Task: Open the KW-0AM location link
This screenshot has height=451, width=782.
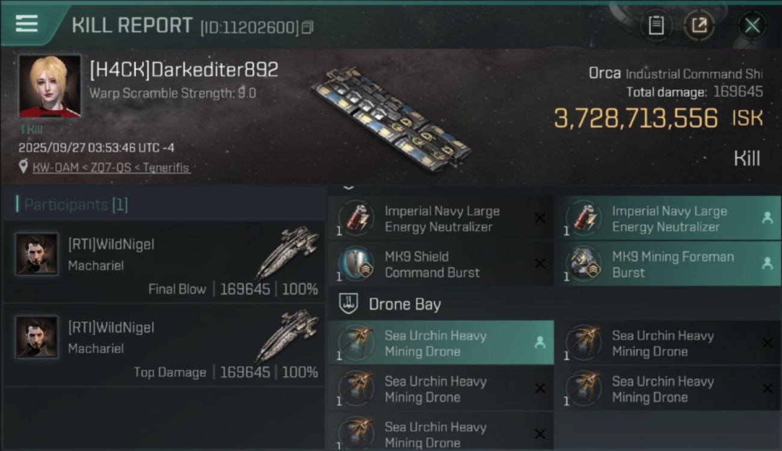Action: (x=111, y=168)
